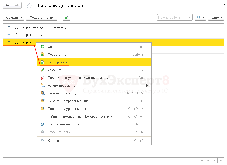The height and width of the screenshot is (165, 227).
Task: Click in the Поиск input field
Action: 172,18
